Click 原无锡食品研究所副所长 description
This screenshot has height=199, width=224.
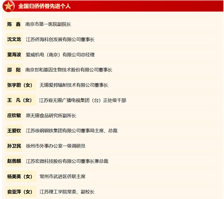pyautogui.click(x=51, y=115)
